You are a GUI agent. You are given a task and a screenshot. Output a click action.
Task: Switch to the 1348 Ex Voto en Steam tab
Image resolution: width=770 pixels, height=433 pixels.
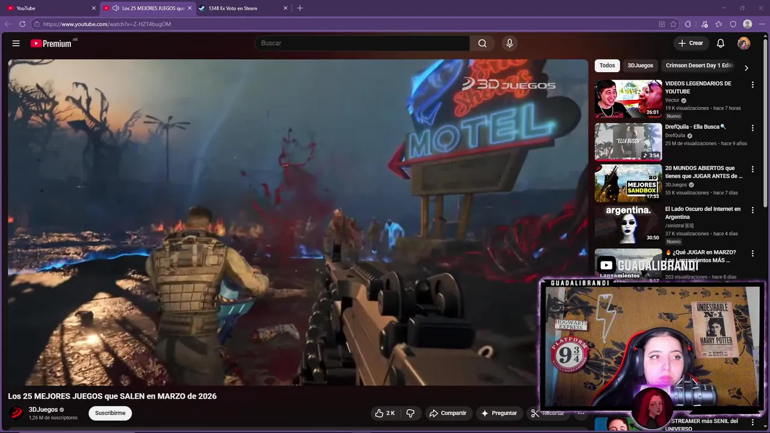243,8
